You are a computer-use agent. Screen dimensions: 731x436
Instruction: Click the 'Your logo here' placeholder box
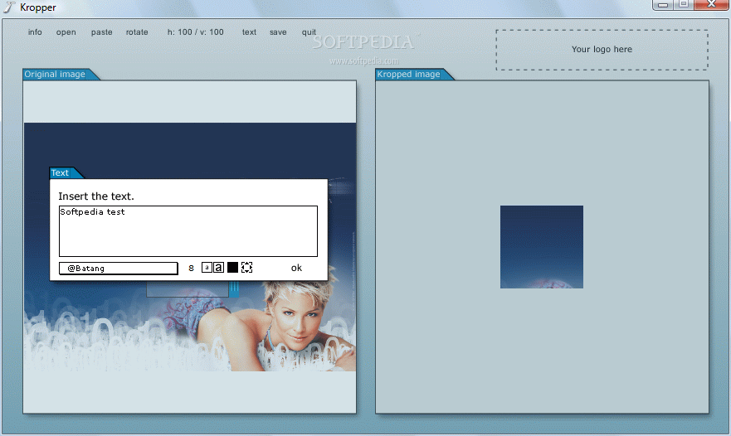click(x=602, y=50)
